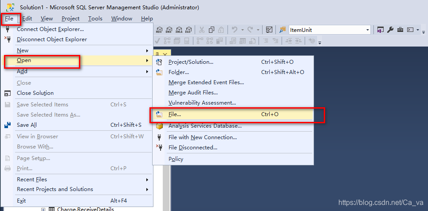Open dropdown arrow next to command window icon
The height and width of the screenshot is (211, 428).
click(418, 30)
